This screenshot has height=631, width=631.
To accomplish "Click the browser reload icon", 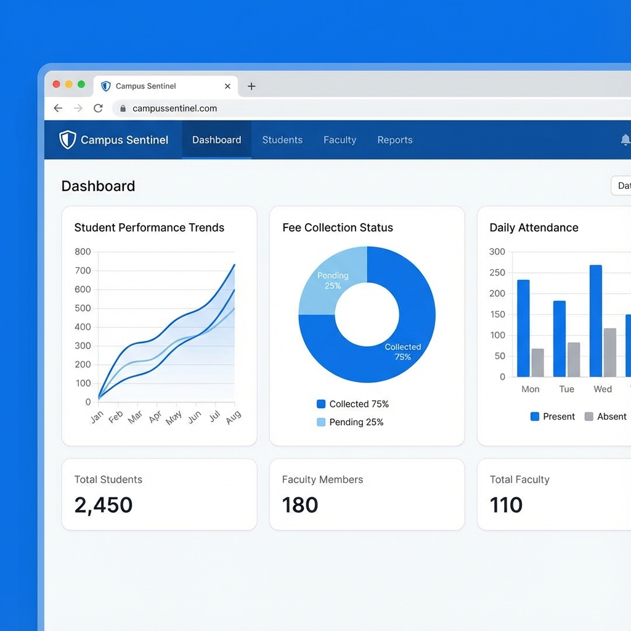I will pos(98,108).
